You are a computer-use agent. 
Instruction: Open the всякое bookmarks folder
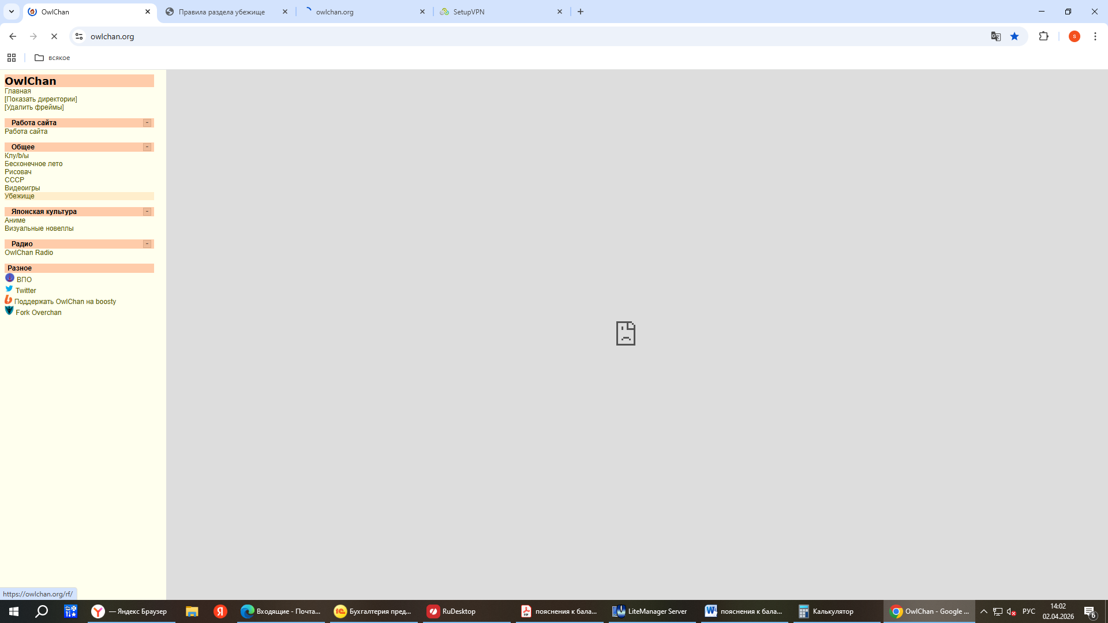click(53, 58)
